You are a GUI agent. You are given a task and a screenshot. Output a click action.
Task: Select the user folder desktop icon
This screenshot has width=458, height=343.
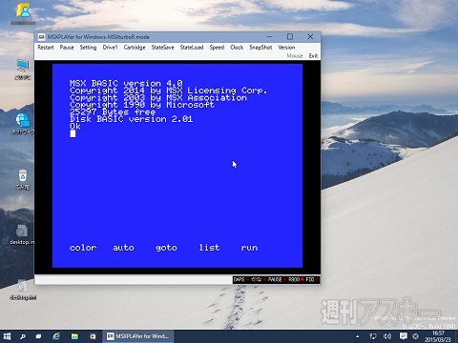point(23,13)
